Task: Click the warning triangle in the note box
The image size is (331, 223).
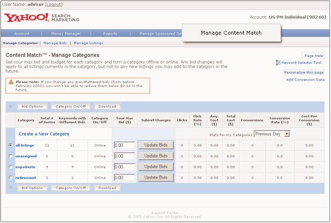Action: (11, 82)
